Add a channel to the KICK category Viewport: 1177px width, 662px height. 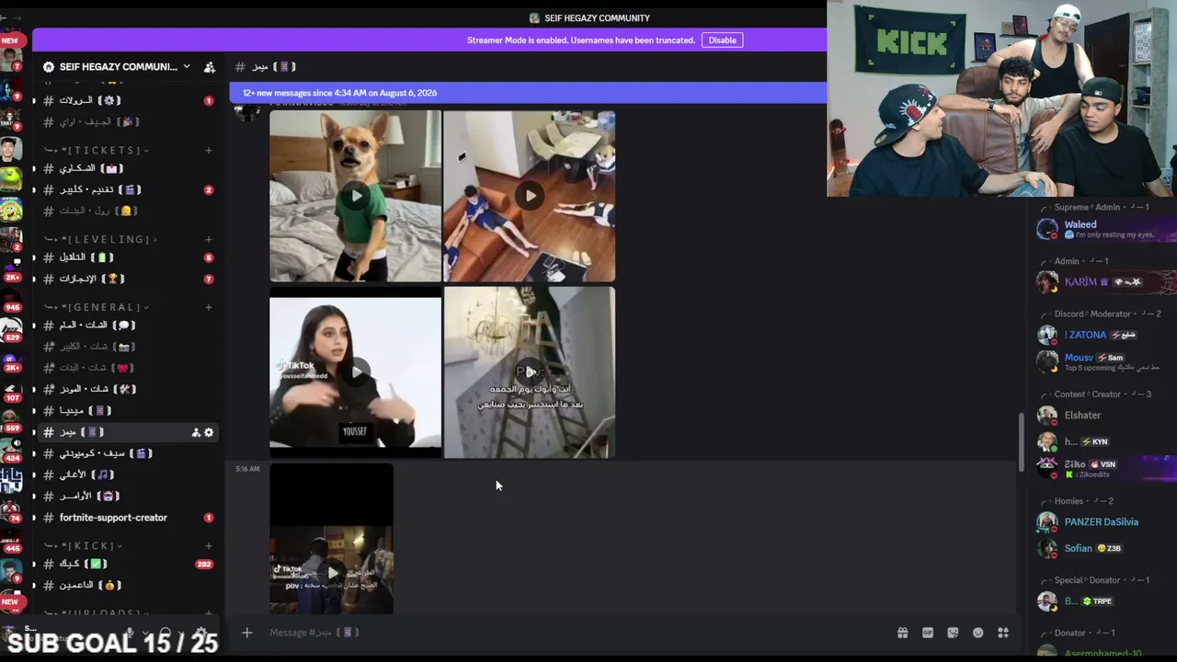pyautogui.click(x=209, y=546)
